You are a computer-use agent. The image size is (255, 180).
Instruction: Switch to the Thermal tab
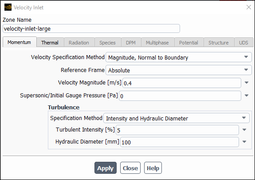click(x=50, y=43)
